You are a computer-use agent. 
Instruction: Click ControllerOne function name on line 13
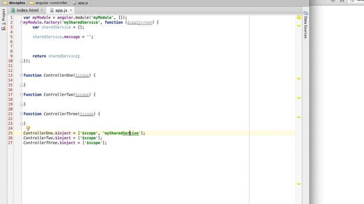(x=58, y=75)
